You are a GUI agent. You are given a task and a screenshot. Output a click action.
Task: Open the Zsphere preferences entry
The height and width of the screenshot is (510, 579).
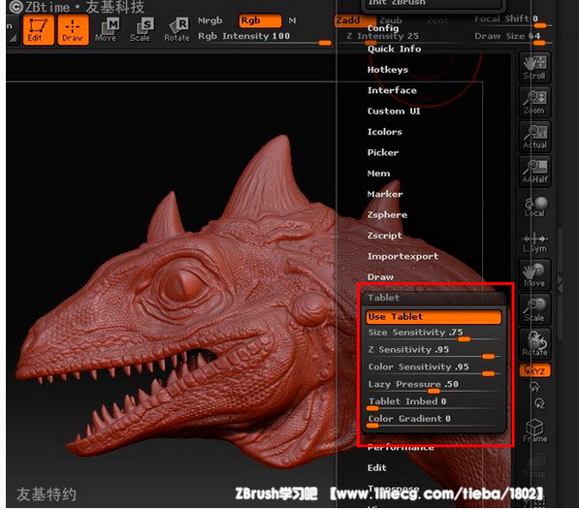[x=387, y=215]
